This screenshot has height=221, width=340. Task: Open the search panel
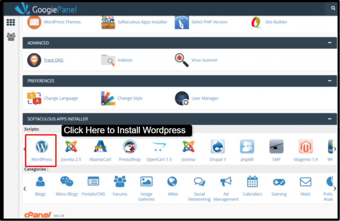click(333, 8)
